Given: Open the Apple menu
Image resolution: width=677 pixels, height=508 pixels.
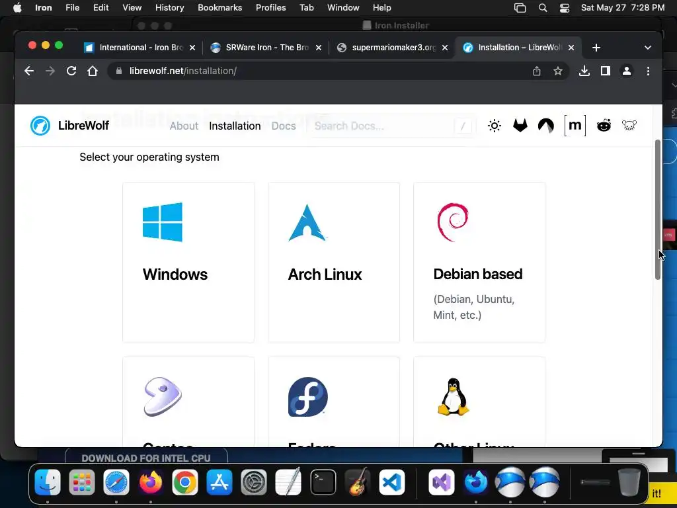Looking at the screenshot, I should coord(17,7).
